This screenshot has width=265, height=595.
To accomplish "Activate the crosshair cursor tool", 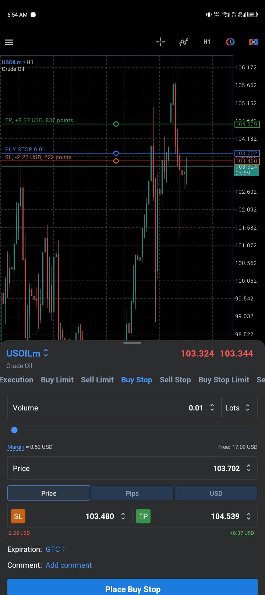I will 160,42.
